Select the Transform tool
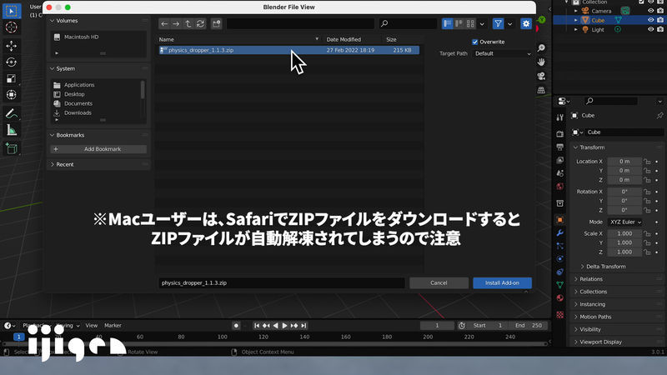667x375 pixels. point(11,94)
